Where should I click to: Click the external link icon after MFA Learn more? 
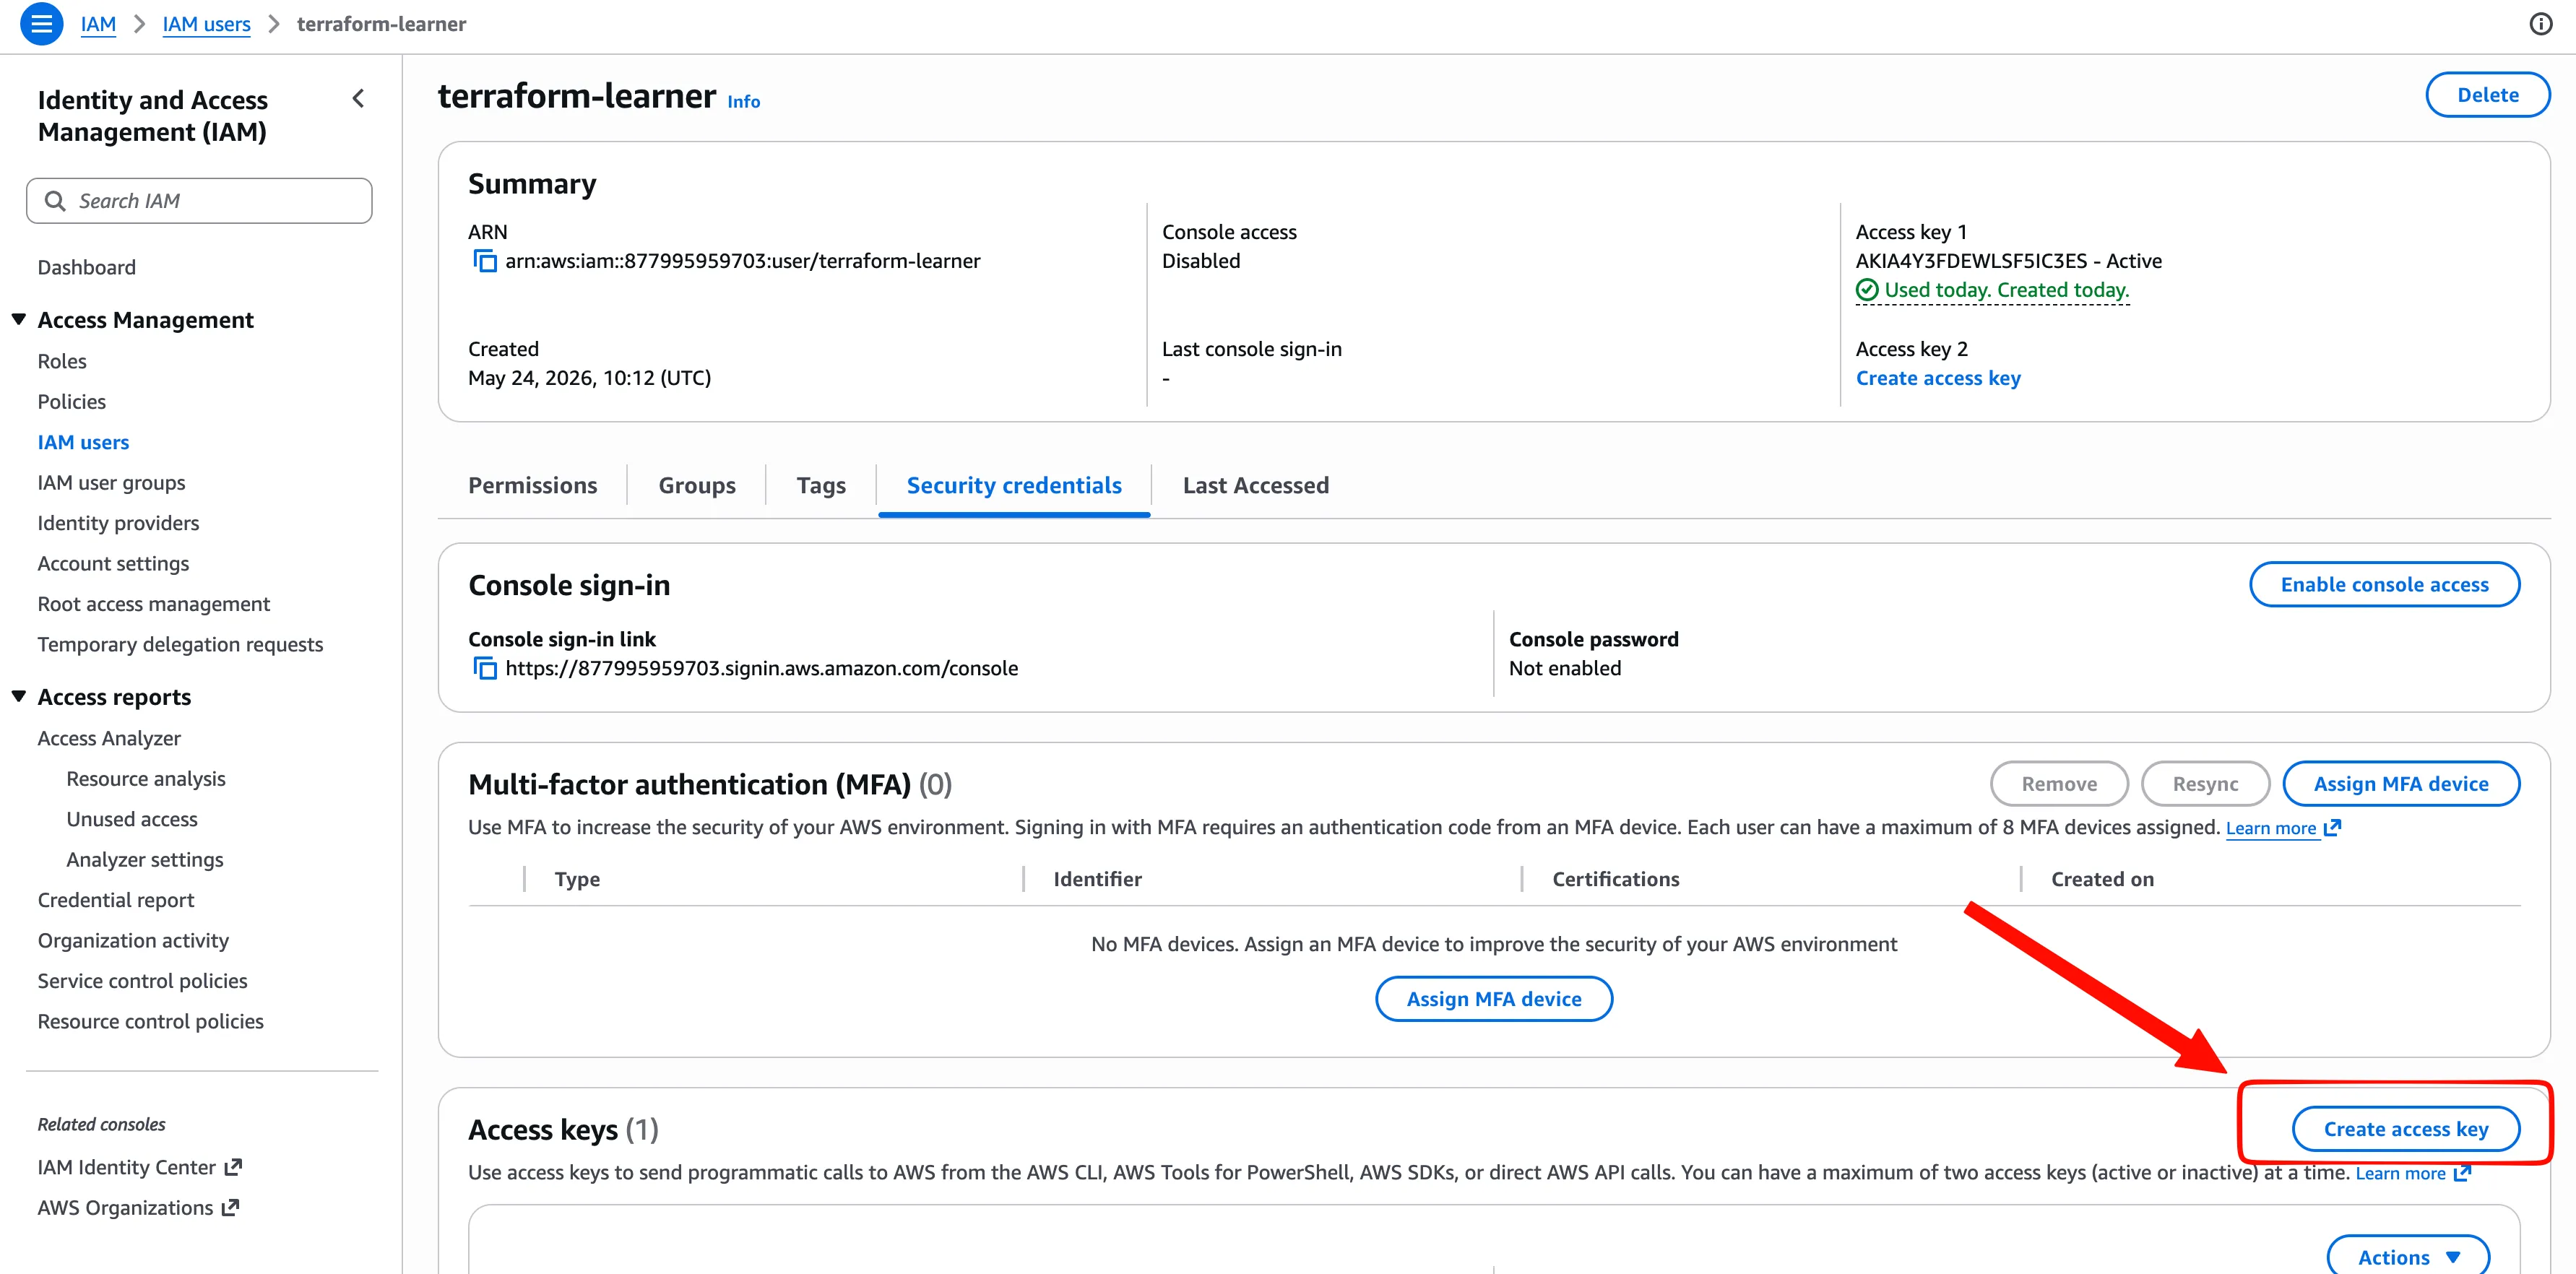pos(2332,828)
